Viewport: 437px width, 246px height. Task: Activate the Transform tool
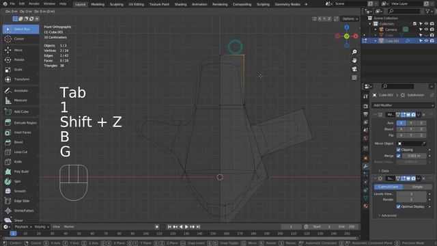[x=20, y=79]
